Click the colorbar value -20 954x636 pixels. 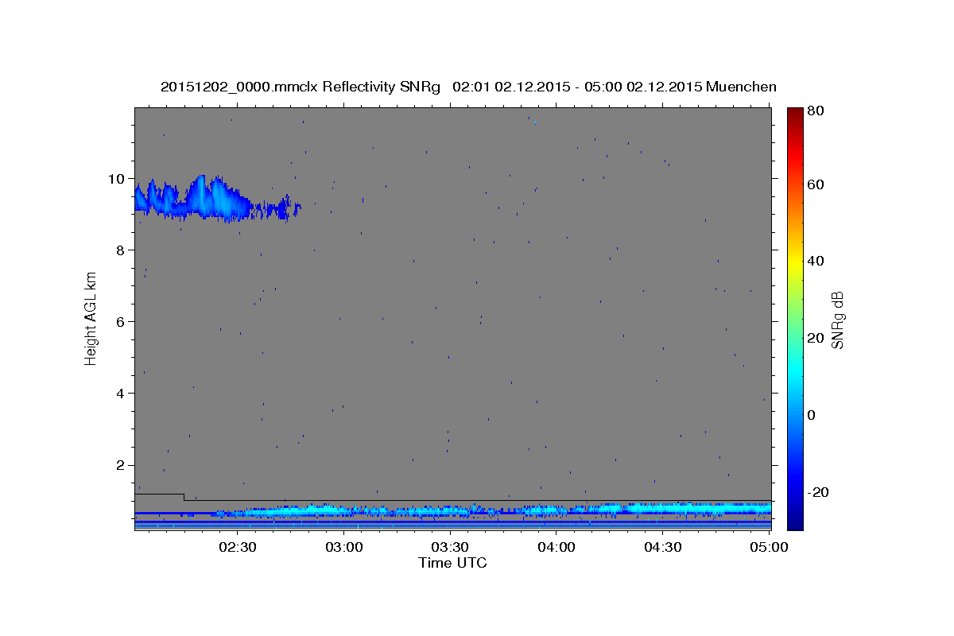click(818, 492)
